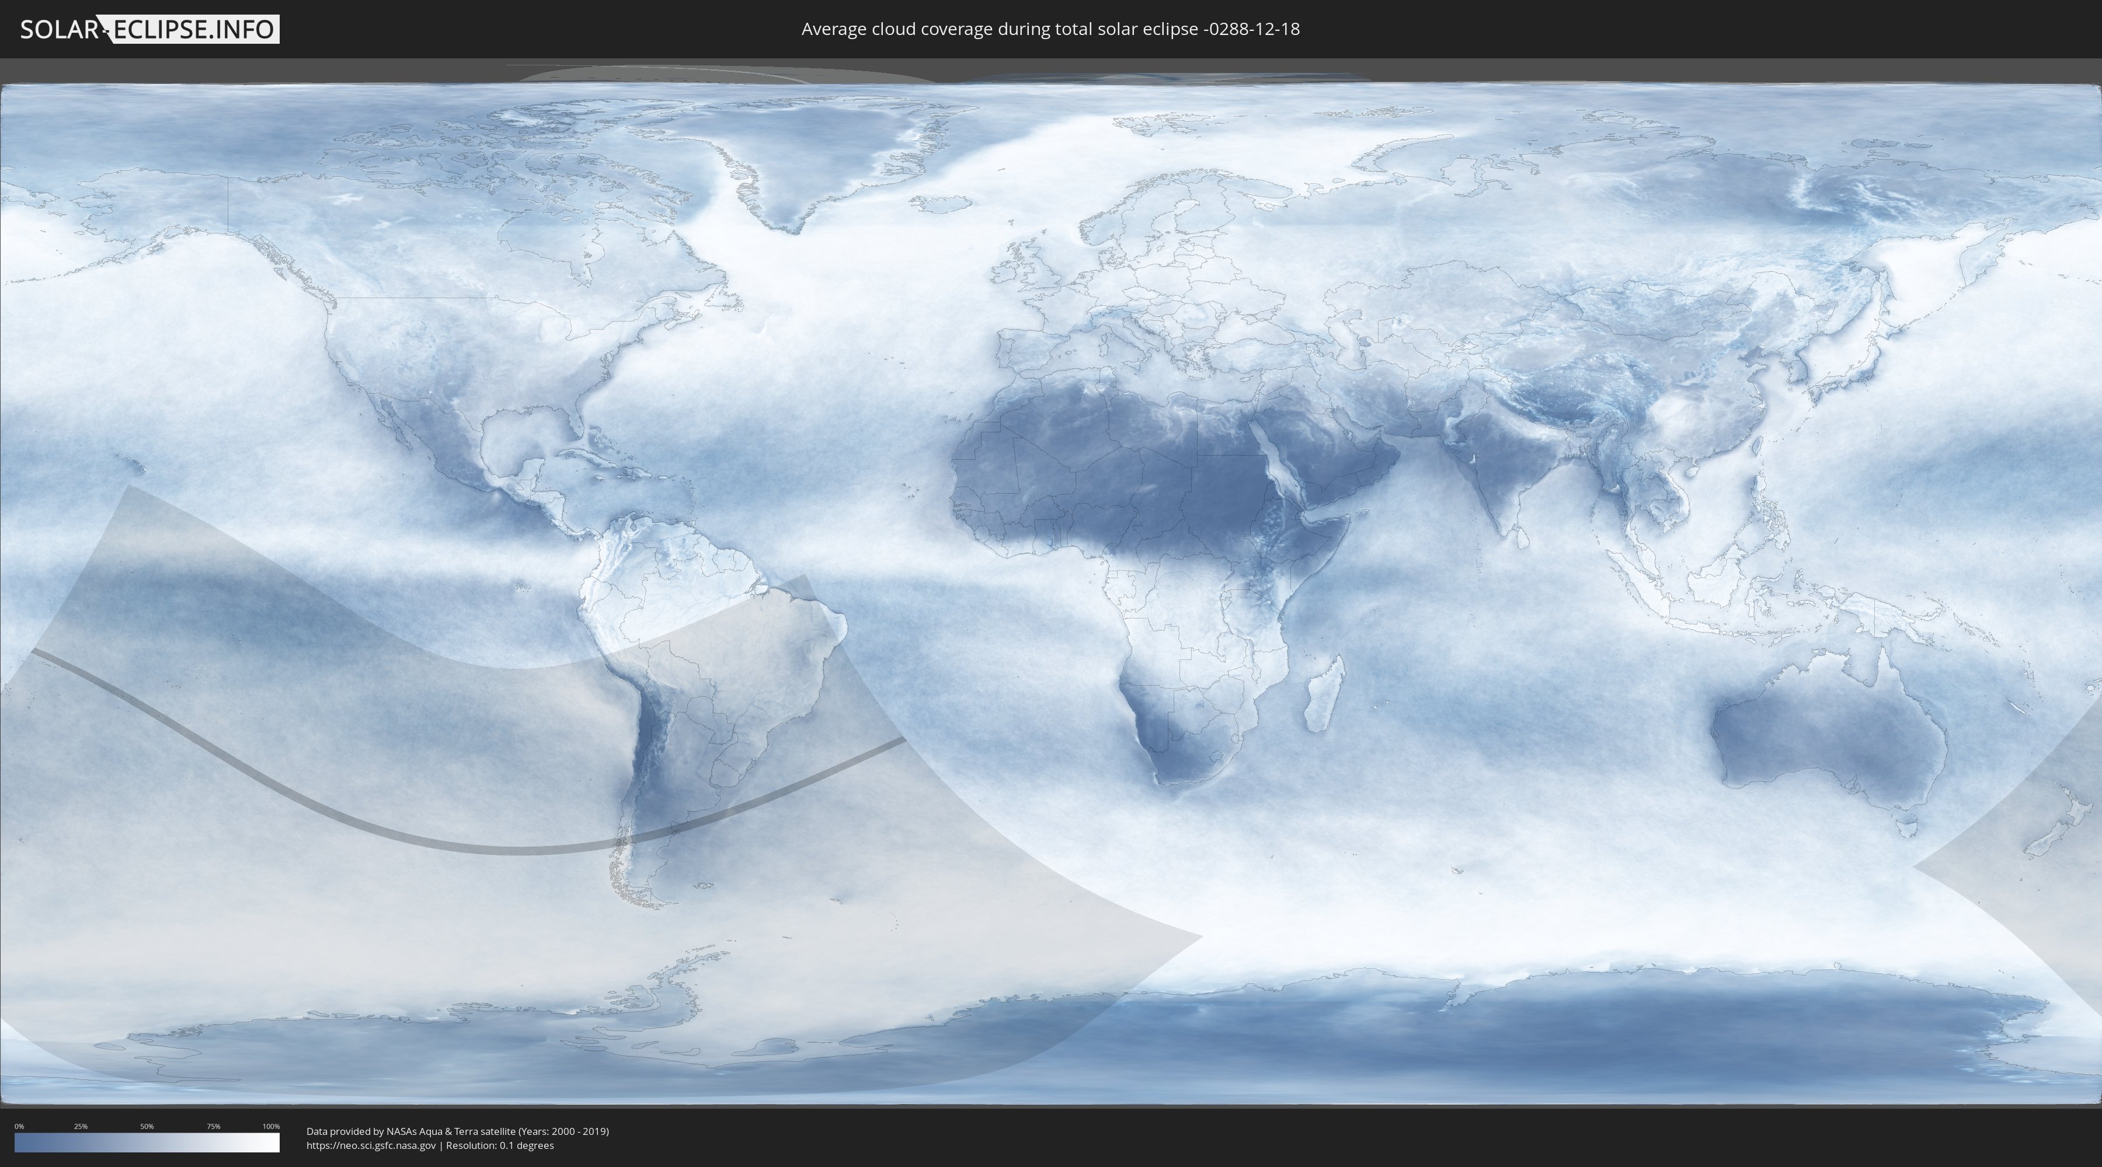Click the 75% legend label
Screen dimensions: 2102x1167
(213, 1126)
